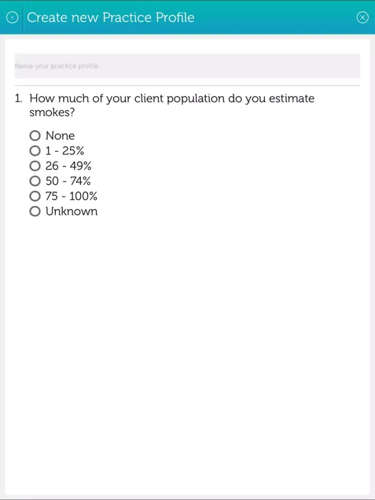Click the '75 - 100%' label text
Viewport: 375px width, 500px height.
(x=71, y=196)
